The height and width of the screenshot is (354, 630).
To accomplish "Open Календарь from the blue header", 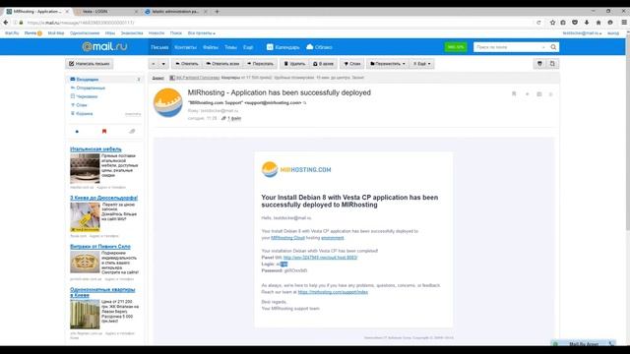I will [283, 47].
